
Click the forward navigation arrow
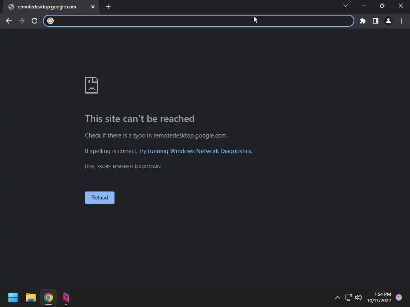tap(22, 21)
